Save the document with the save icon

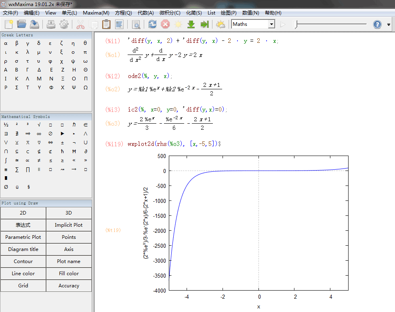coord(34,24)
